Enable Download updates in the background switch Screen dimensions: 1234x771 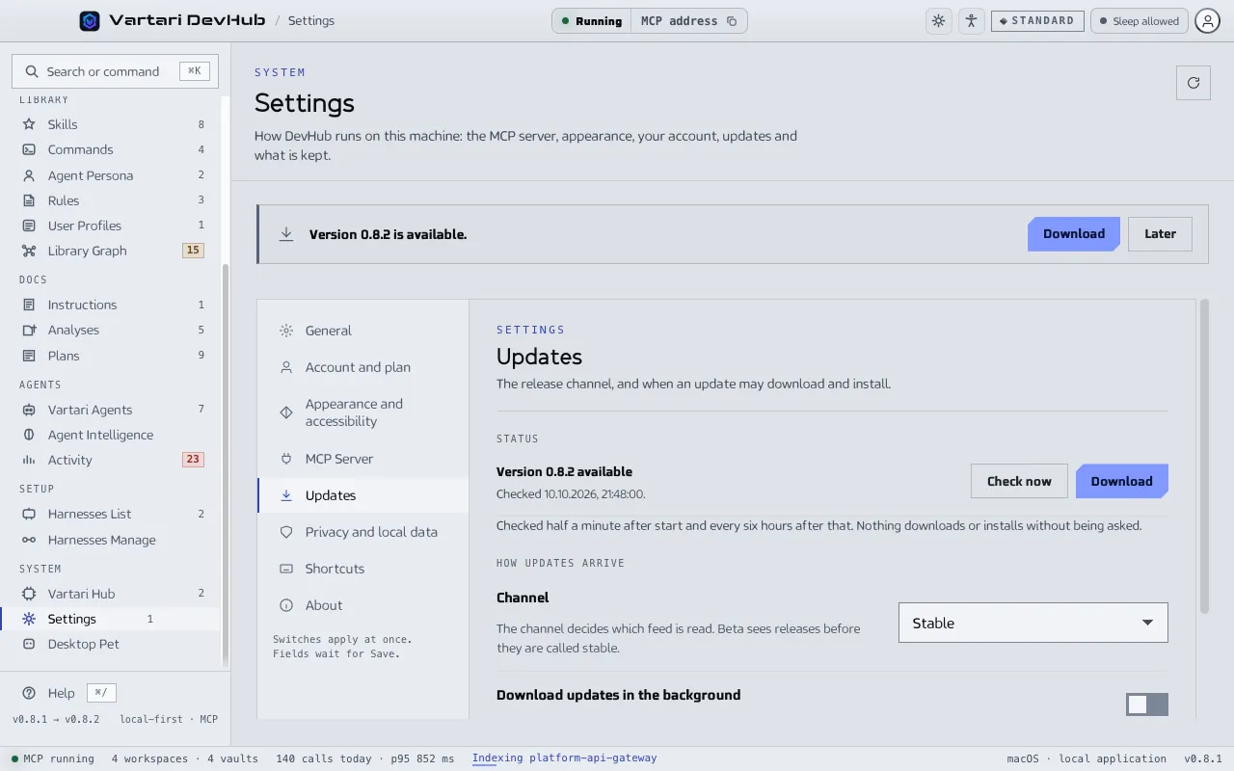pyautogui.click(x=1147, y=705)
